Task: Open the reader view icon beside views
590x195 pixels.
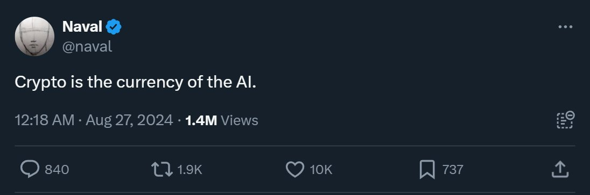Action: point(565,120)
